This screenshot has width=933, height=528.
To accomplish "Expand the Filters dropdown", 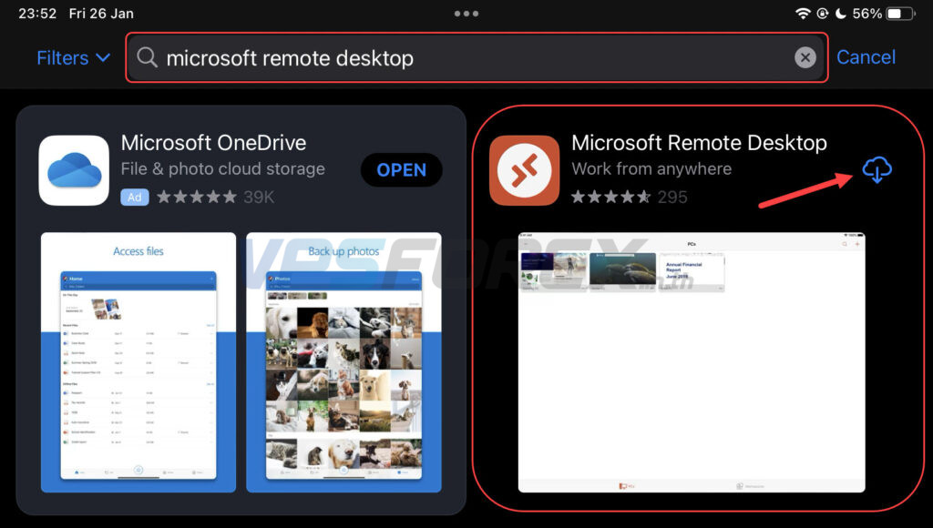I will point(73,58).
